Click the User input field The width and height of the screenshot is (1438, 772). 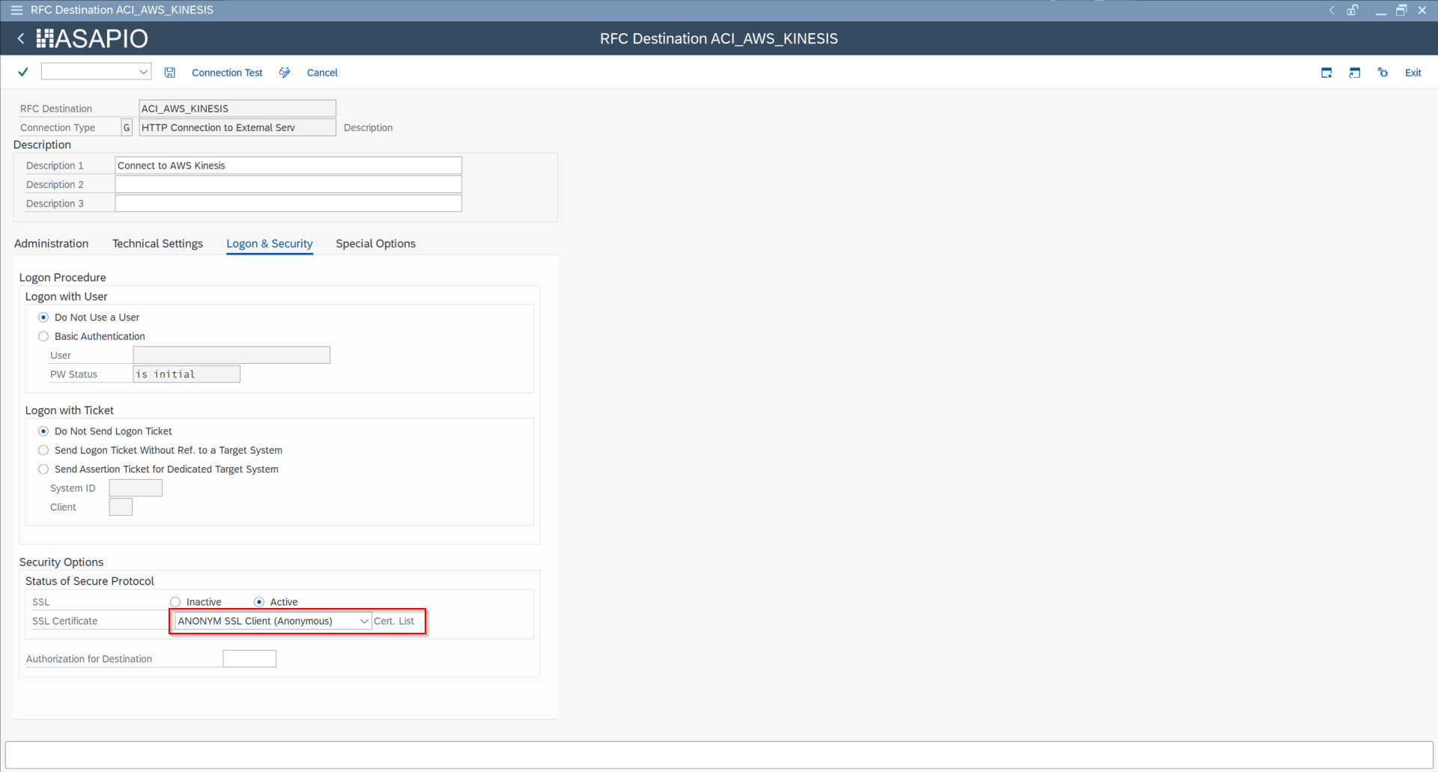(231, 355)
